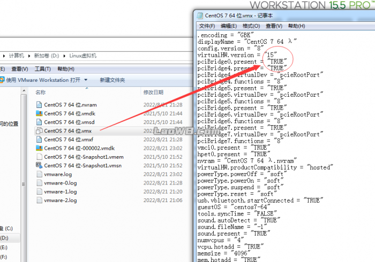Select file name vmware-0.log
This screenshot has height=262, width=375.
pos(60,183)
